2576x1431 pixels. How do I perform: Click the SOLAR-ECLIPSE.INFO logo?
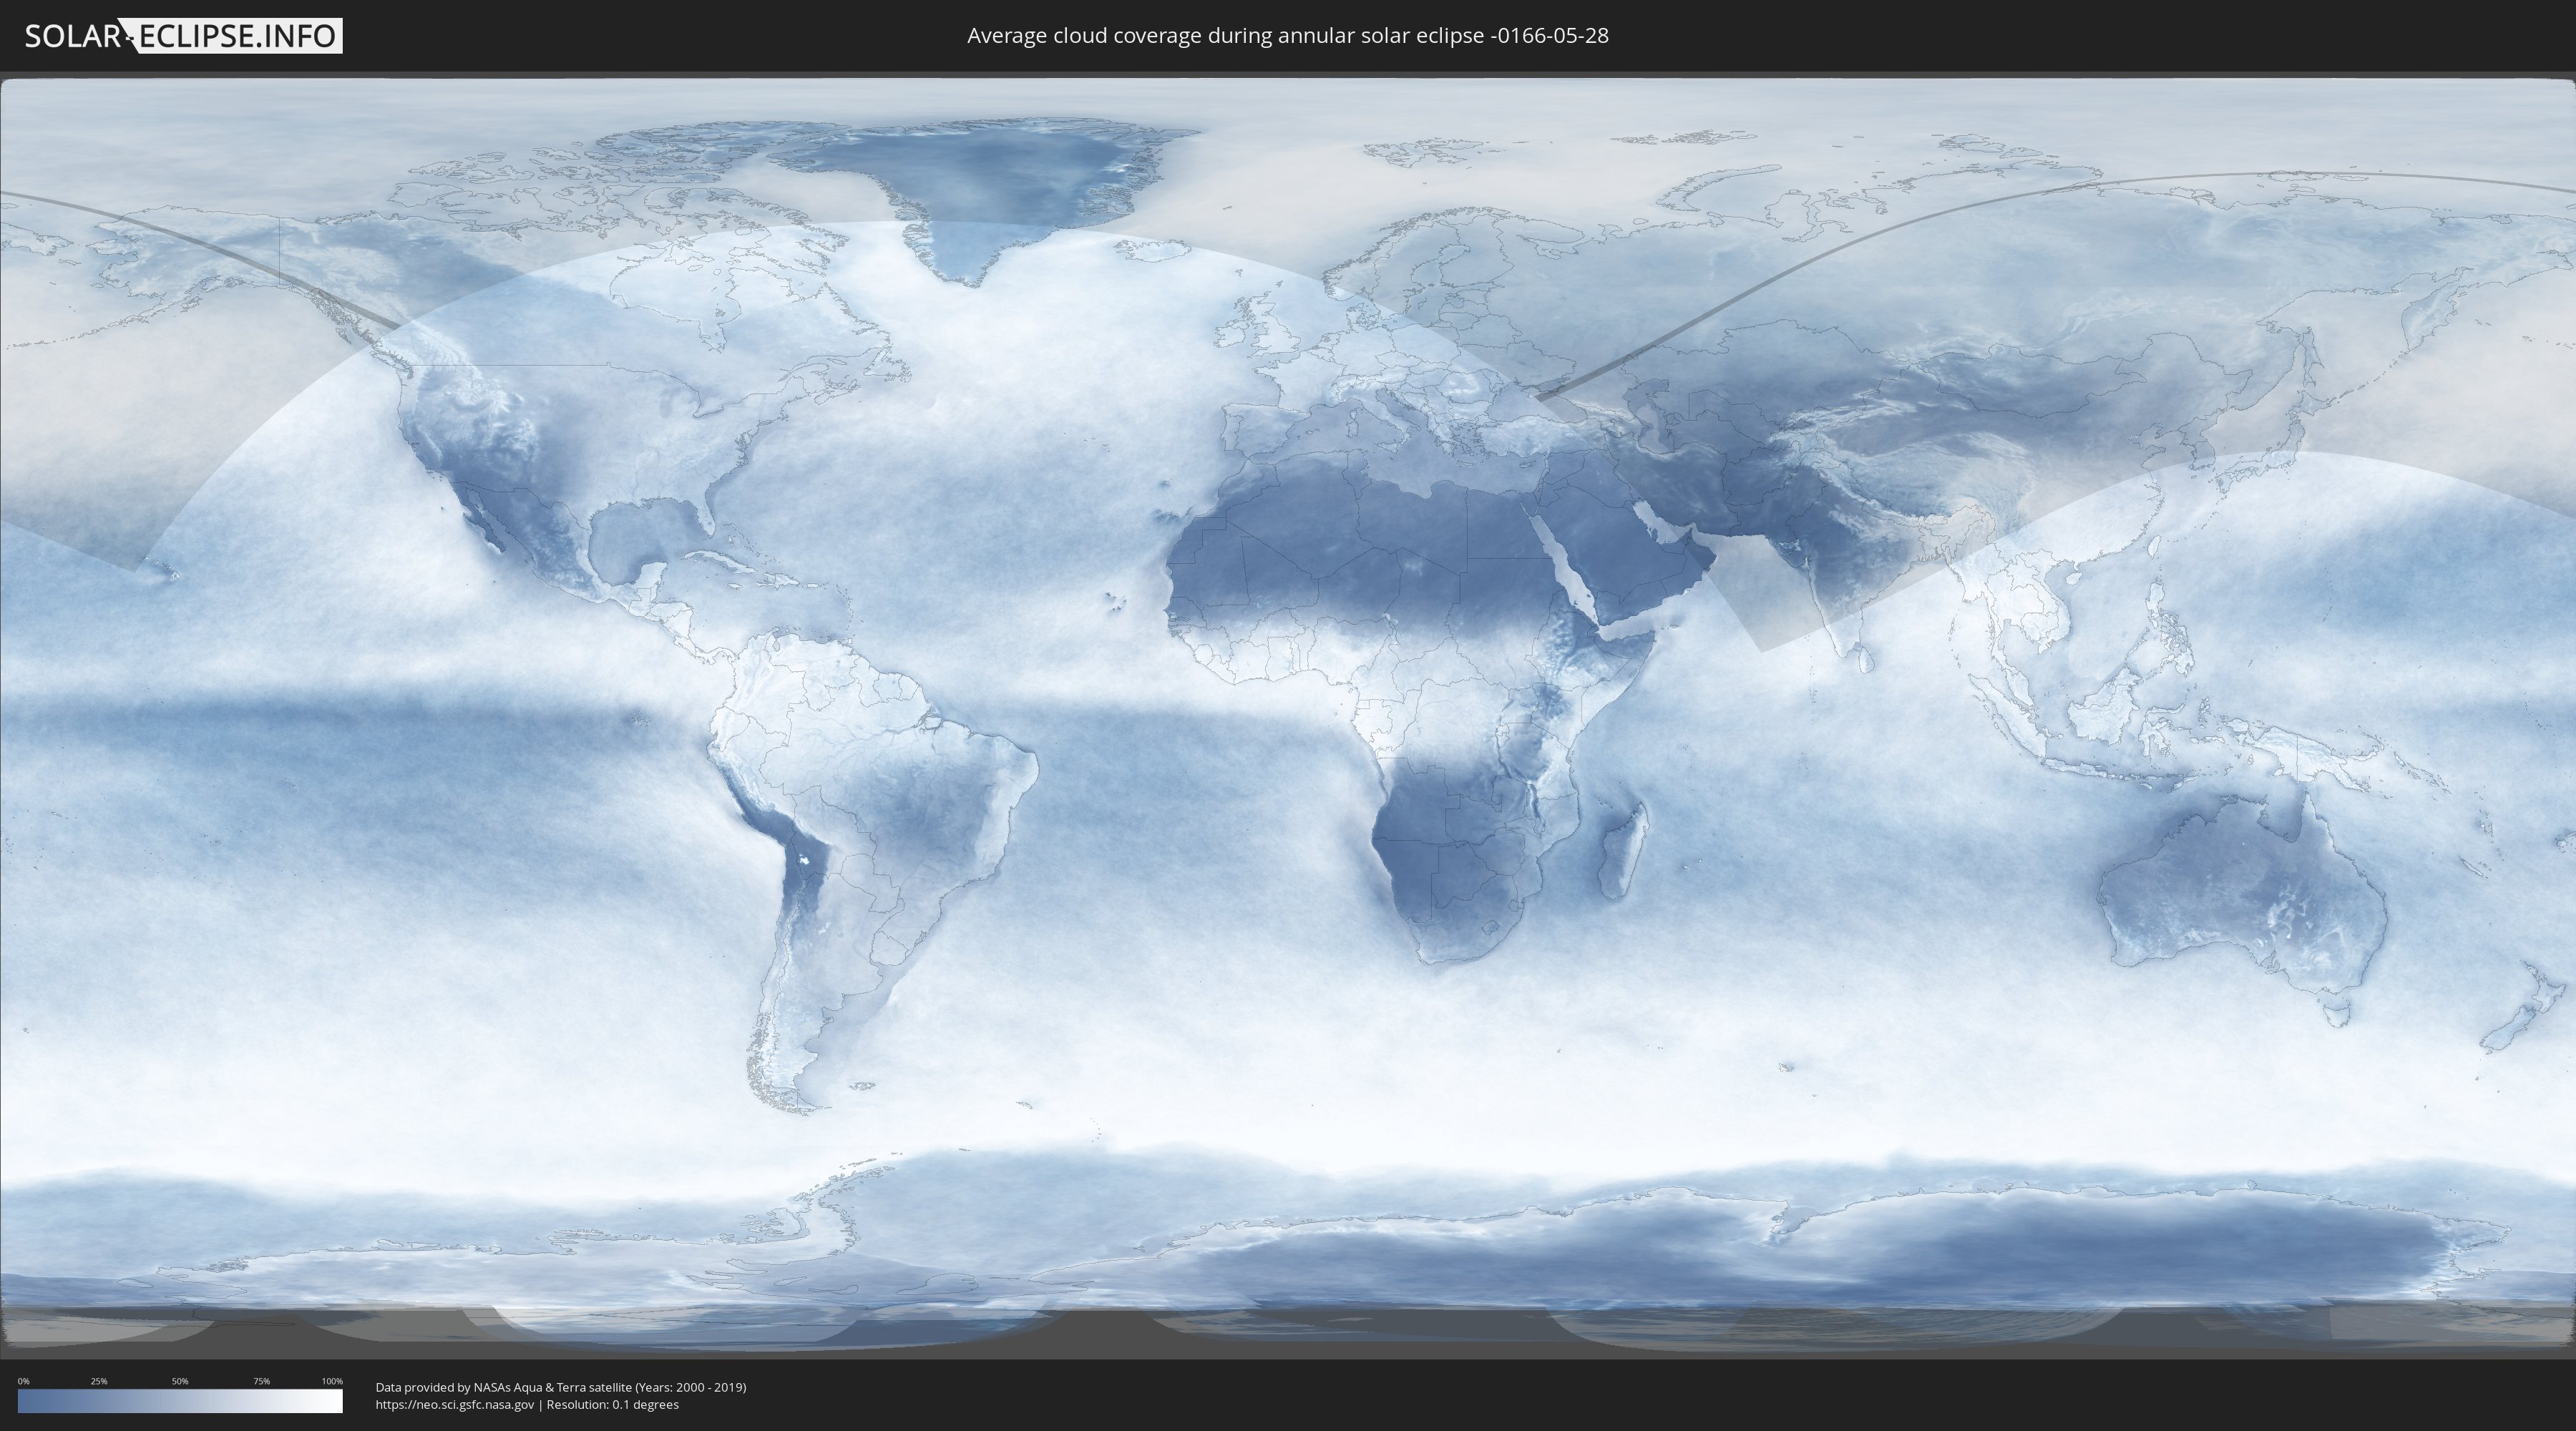183,36
